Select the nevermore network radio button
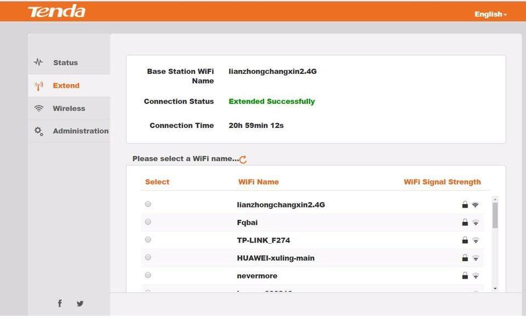Viewport: 526px width, 318px height. point(148,275)
